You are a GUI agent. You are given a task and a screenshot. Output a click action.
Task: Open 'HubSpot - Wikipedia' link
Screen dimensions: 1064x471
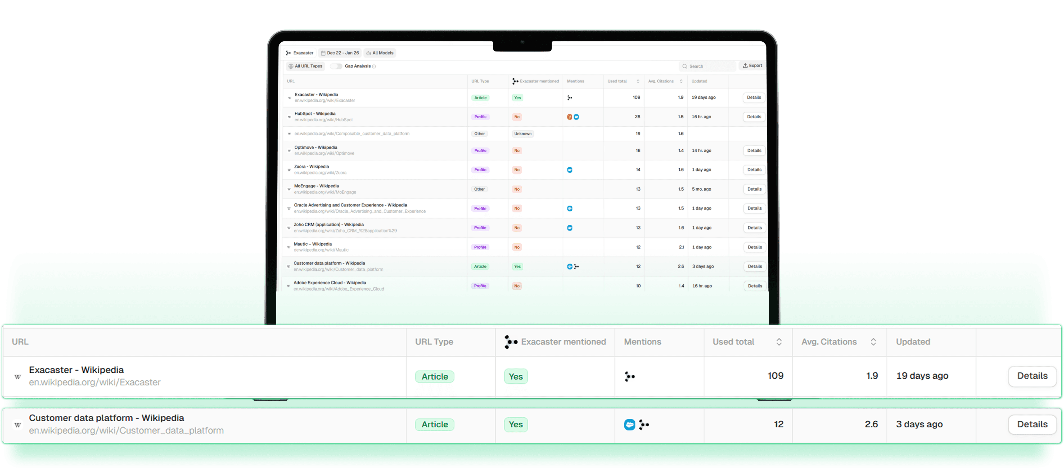coord(315,114)
